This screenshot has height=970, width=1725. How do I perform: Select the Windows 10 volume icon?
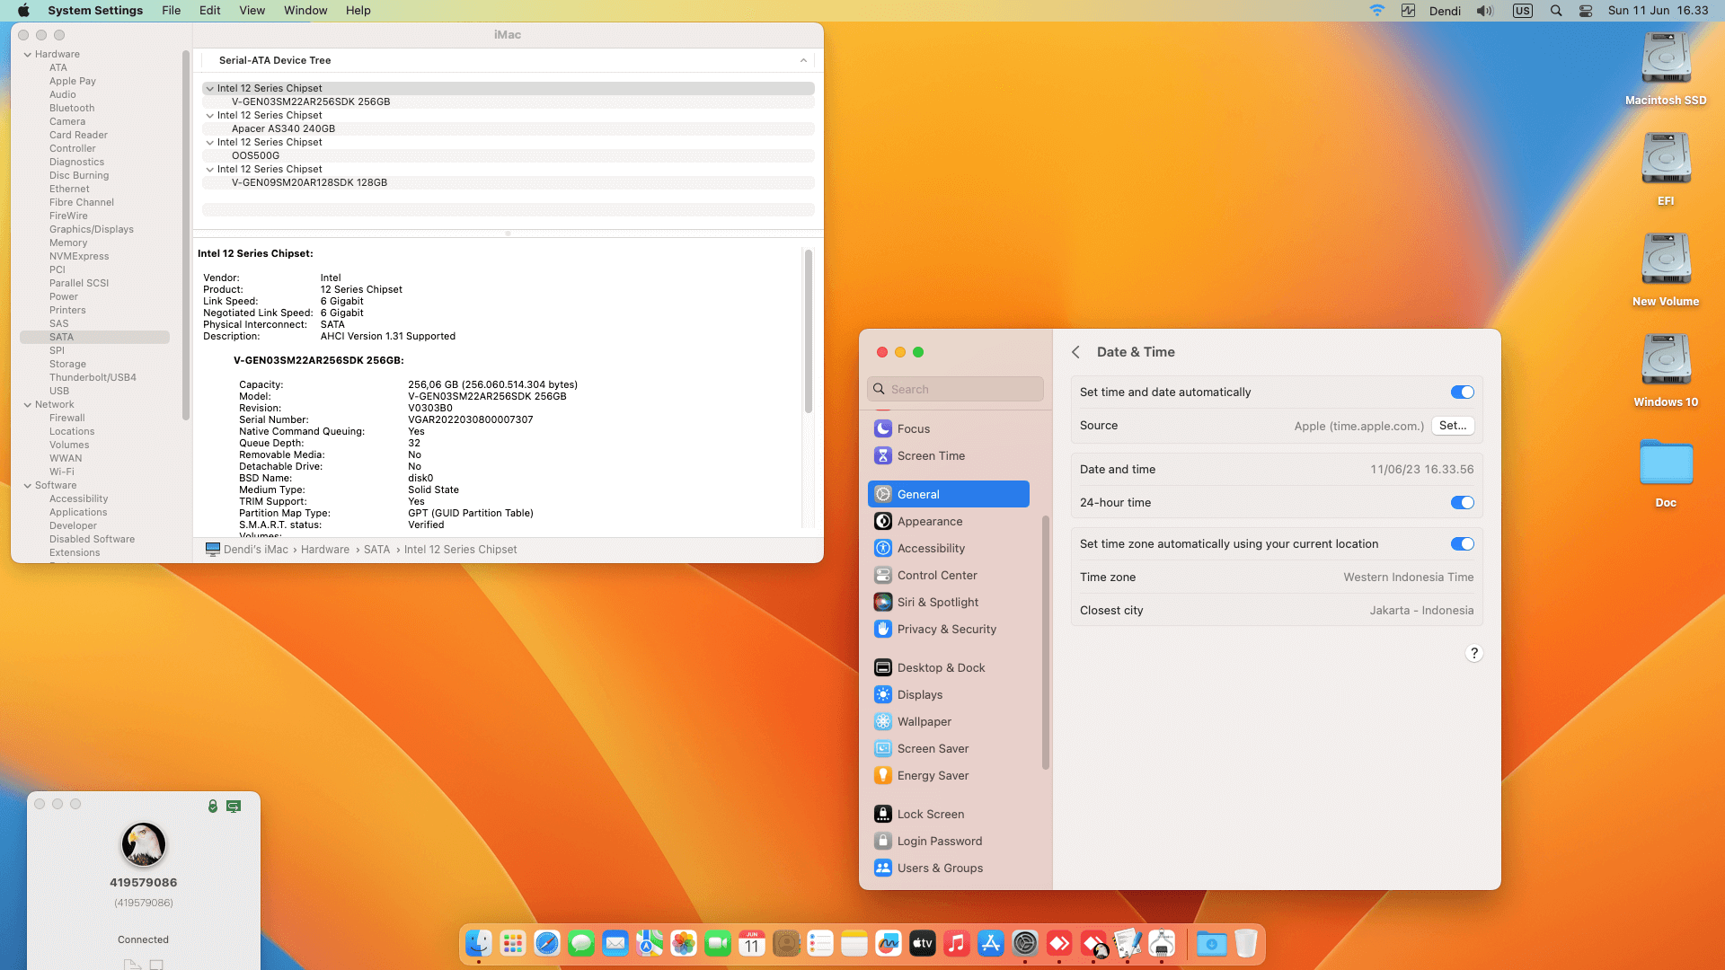point(1666,360)
